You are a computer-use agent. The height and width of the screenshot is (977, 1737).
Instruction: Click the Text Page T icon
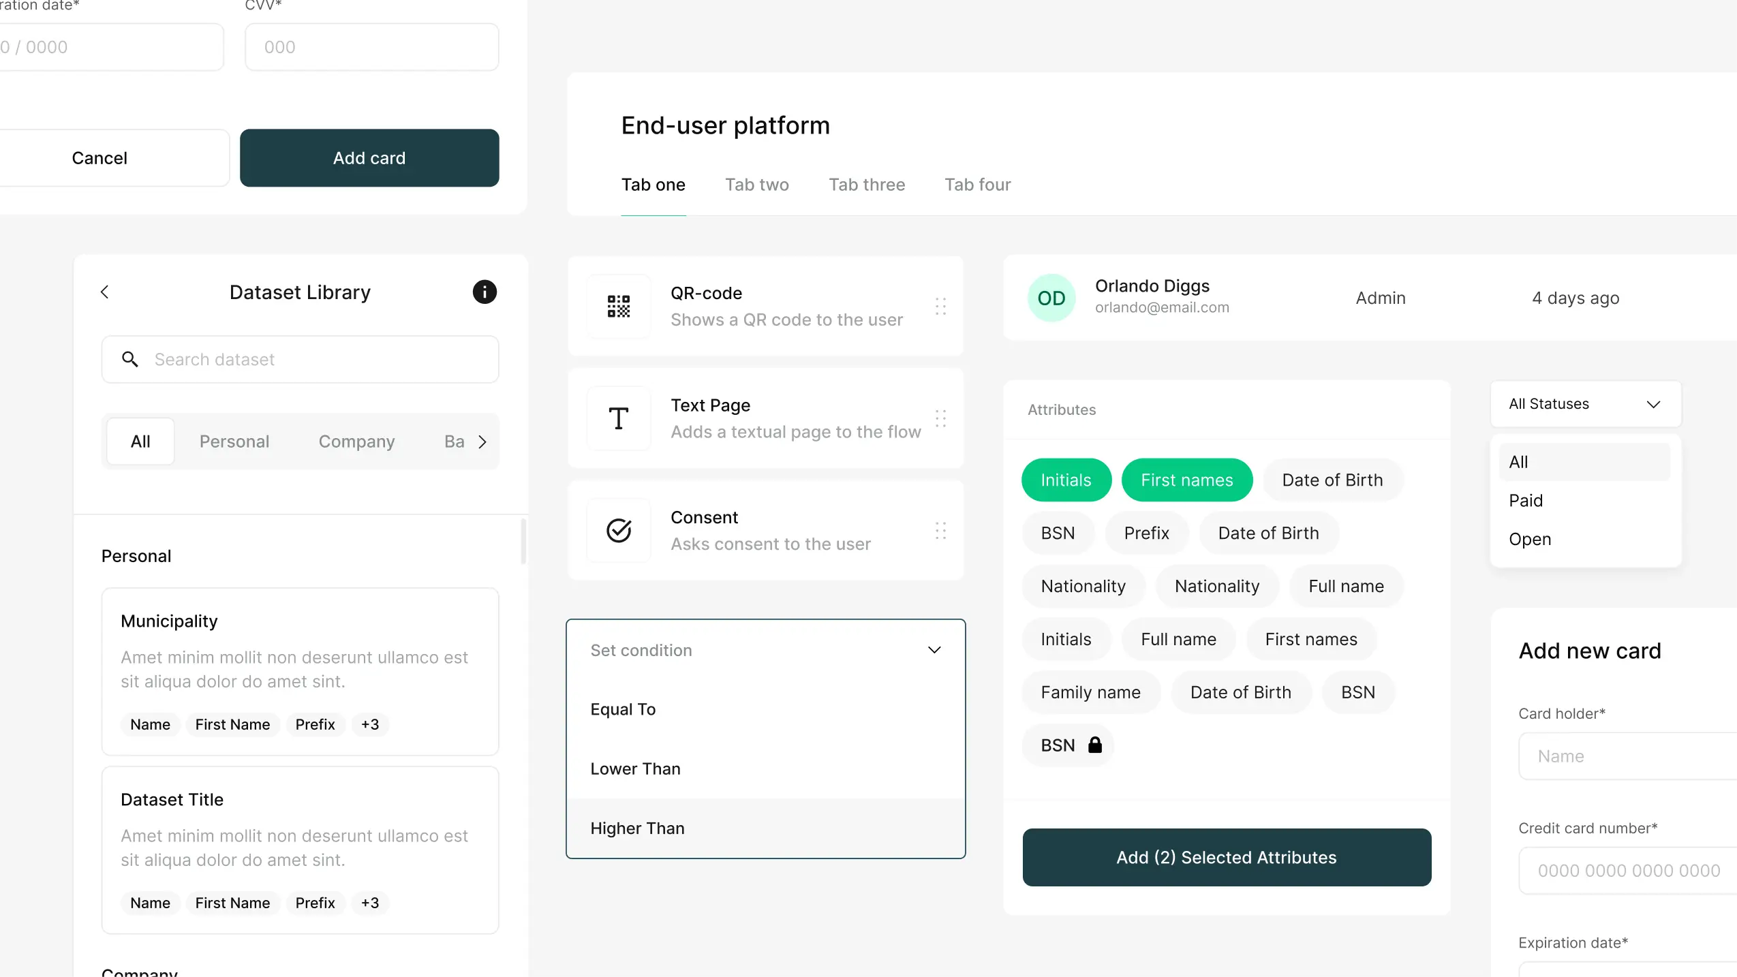tap(619, 418)
